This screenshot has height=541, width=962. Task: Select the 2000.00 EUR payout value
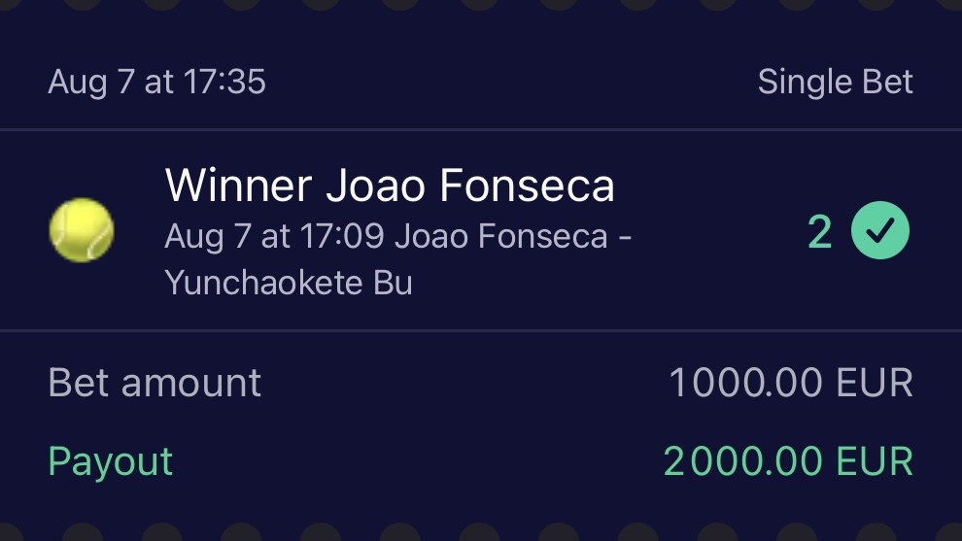click(788, 461)
